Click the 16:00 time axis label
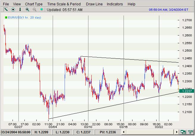The image size is (195, 136). [x=156, y=124]
